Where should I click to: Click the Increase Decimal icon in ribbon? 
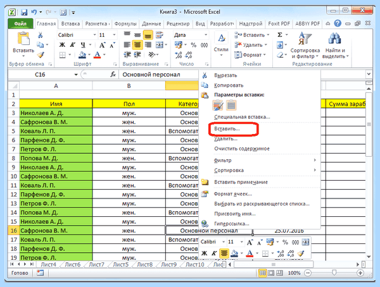pos(179,55)
